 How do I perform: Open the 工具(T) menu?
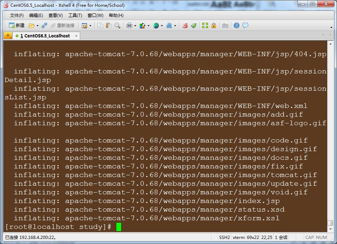coord(75,15)
